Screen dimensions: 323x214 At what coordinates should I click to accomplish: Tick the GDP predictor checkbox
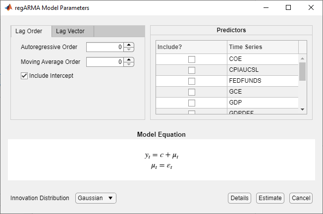[x=191, y=103]
